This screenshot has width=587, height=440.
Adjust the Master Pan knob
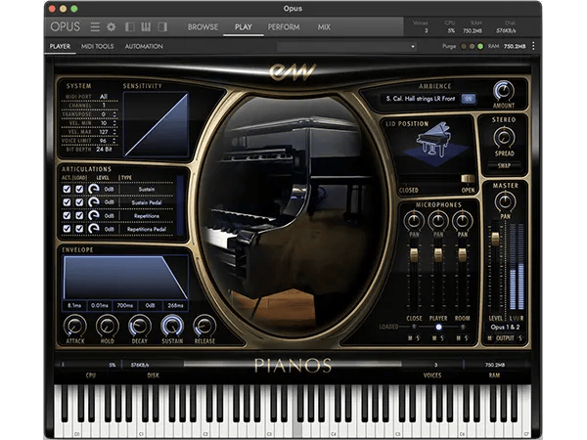[505, 201]
